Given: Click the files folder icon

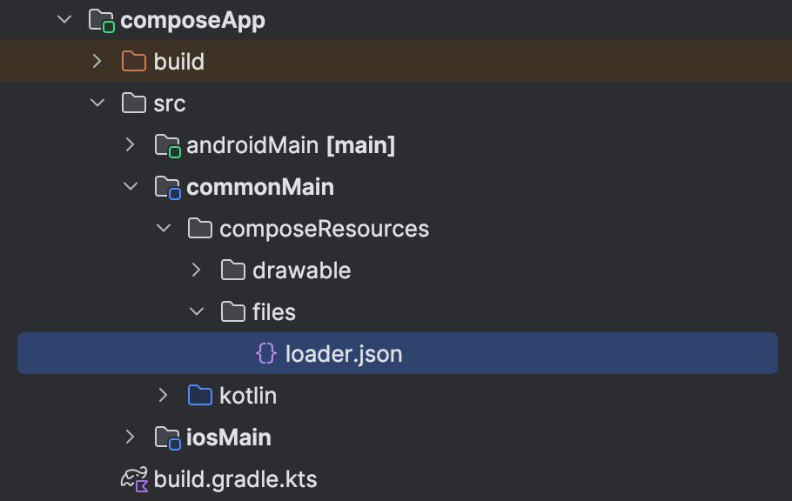Looking at the screenshot, I should (232, 311).
